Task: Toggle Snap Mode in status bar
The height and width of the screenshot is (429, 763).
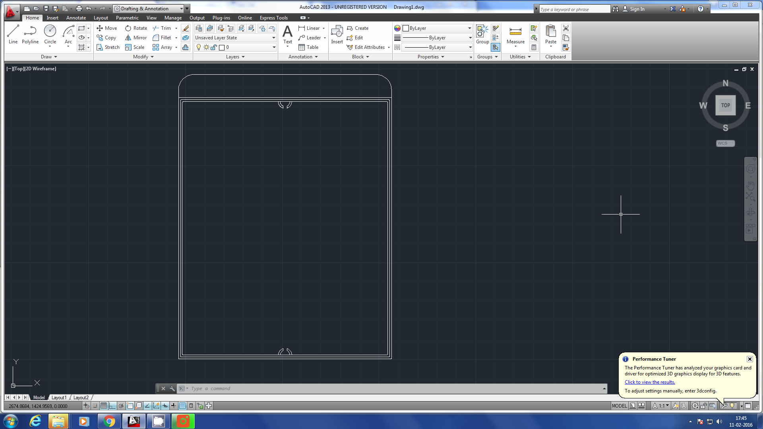Action: 95,406
